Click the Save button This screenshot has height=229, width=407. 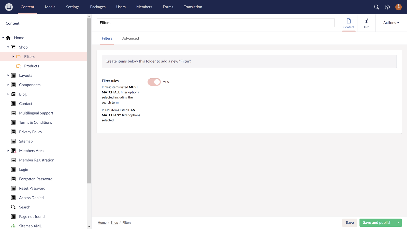point(350,223)
